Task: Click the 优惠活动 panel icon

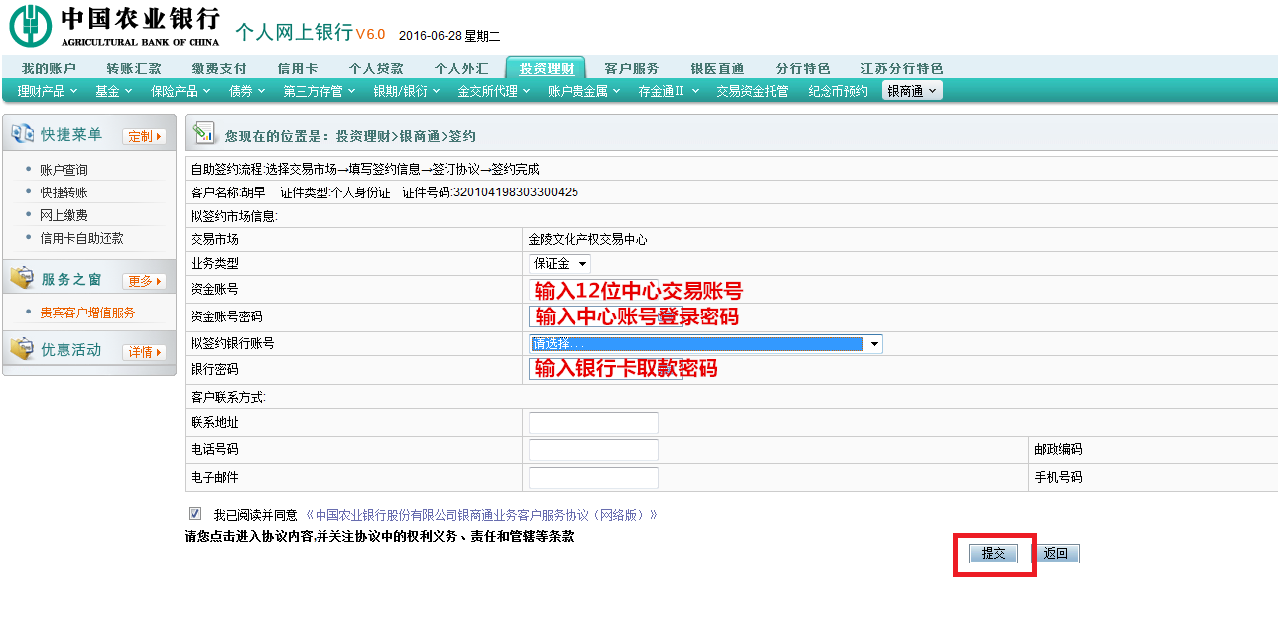Action: click(22, 350)
